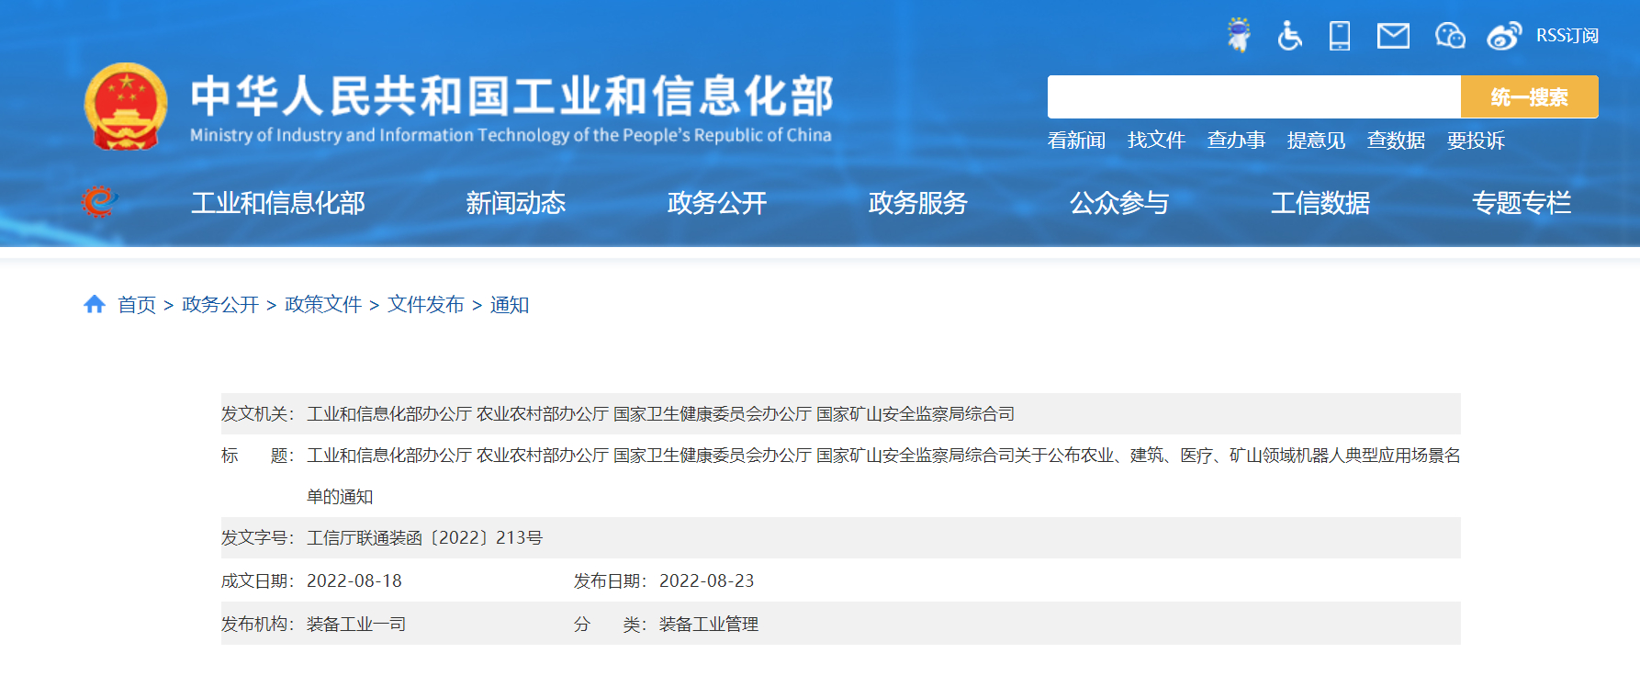The width and height of the screenshot is (1640, 687).
Task: Click the ministry title 中华人民共和国工业和信息化部
Action: [x=511, y=96]
